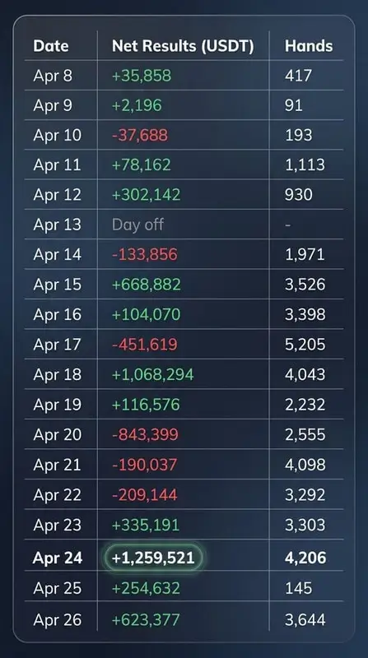The width and height of the screenshot is (368, 658).
Task: Select the Apr 22 date cell
Action: 57,495
